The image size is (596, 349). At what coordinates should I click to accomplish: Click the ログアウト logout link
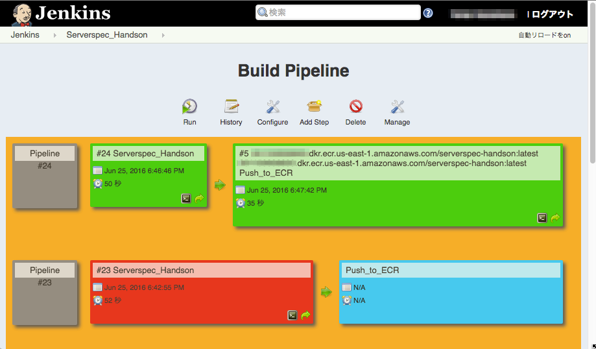(552, 14)
